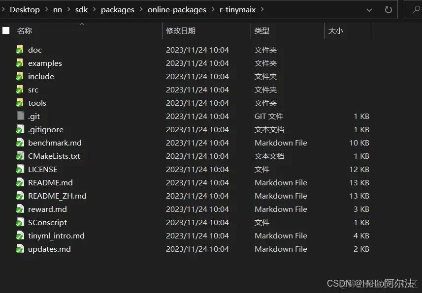Click the README_ZH.md file icon

[20, 196]
